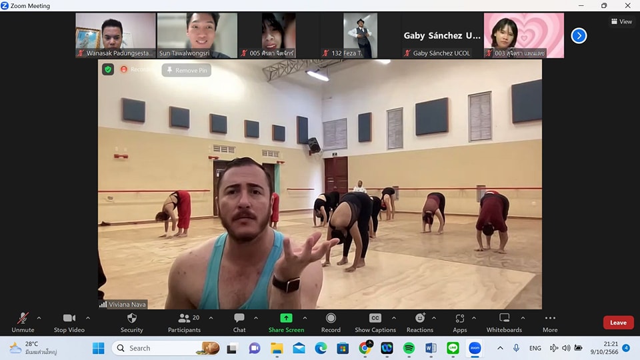Screen dimensions: 640x360
Task: Open the Participants panel
Action: (184, 319)
